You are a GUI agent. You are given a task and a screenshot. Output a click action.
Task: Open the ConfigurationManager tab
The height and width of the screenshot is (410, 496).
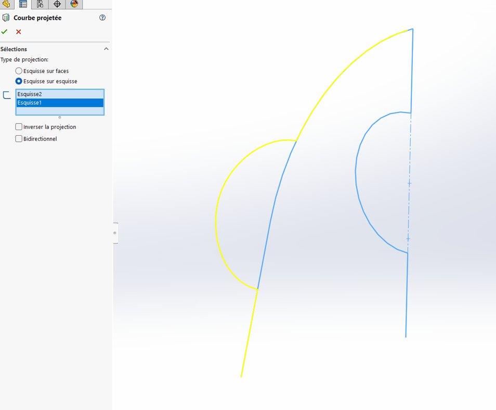(40, 4)
